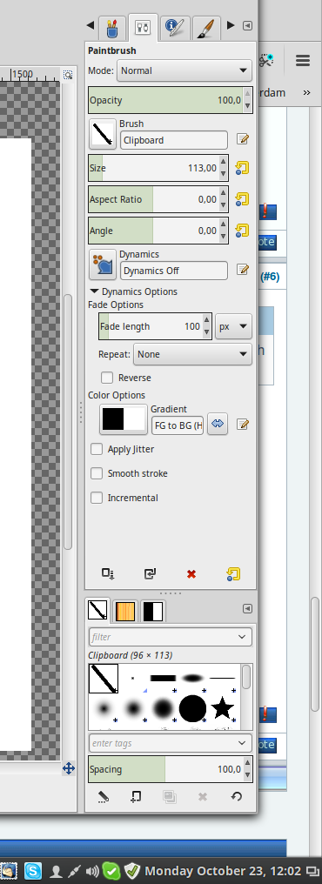
Task: Restore tool preset at Tool Options bottom
Action: tap(150, 574)
